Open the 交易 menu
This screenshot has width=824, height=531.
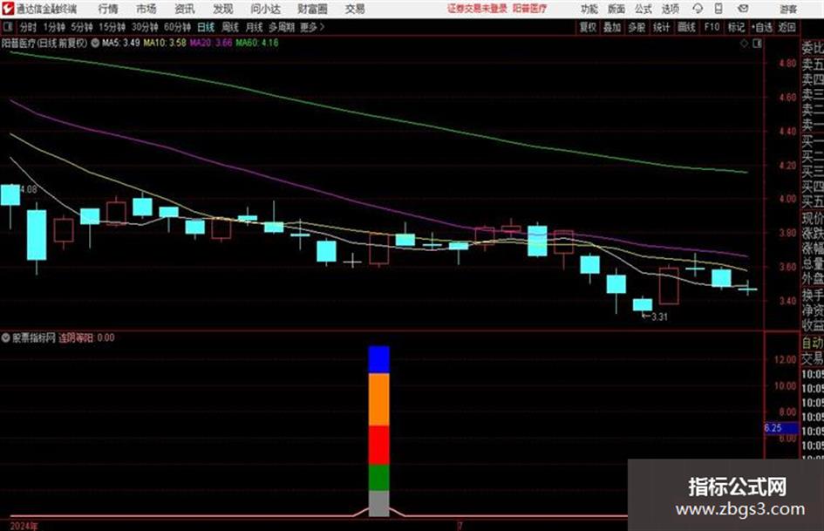pos(355,9)
